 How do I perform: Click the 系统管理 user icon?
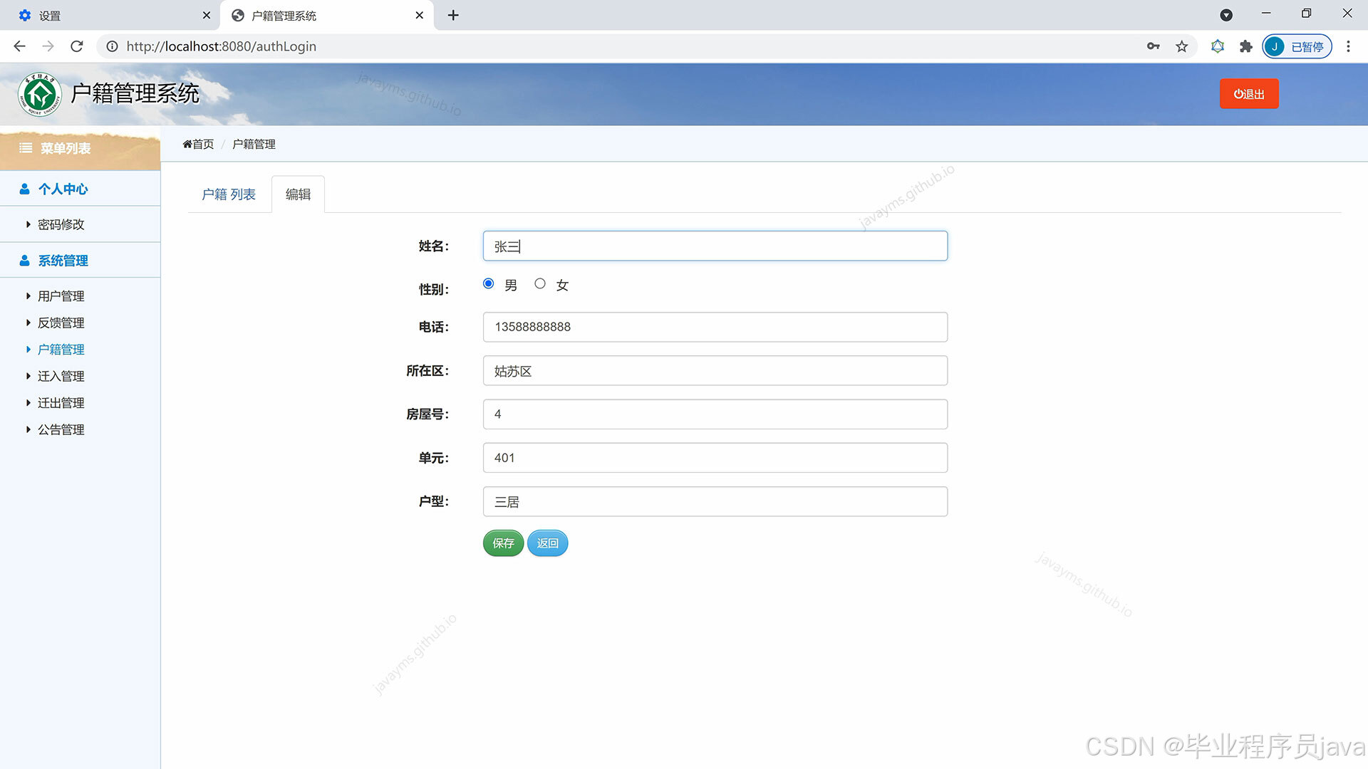(25, 261)
